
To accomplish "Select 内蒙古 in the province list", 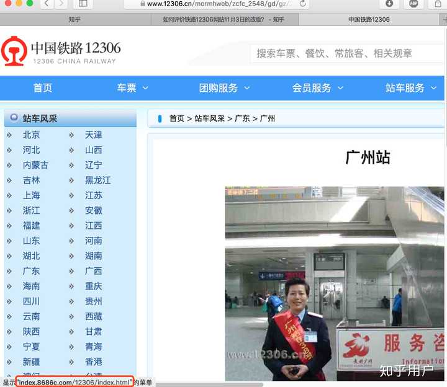I will click(35, 165).
